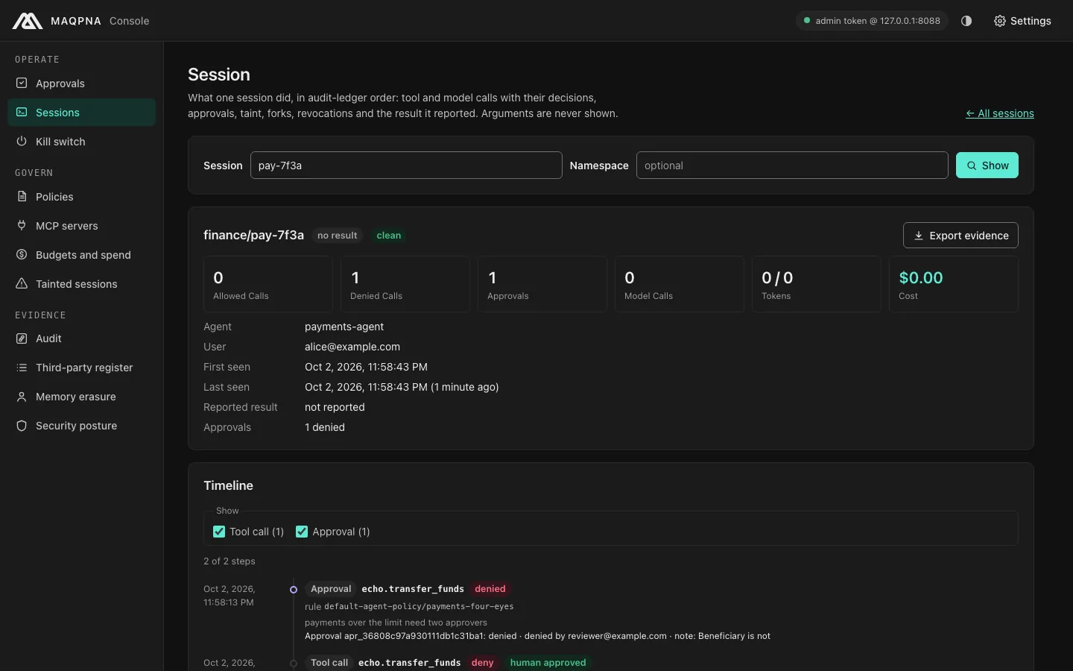Click the Approvals checkbox icon in sidebar
Image resolution: width=1073 pixels, height=671 pixels.
click(22, 83)
